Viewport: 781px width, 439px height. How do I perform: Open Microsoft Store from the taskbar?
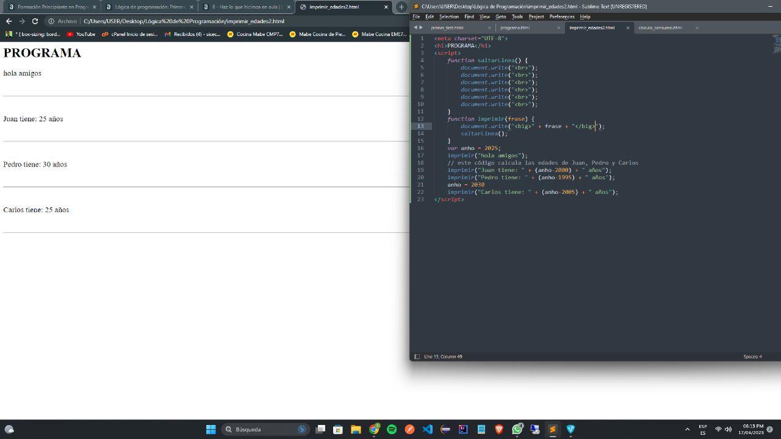(338, 429)
